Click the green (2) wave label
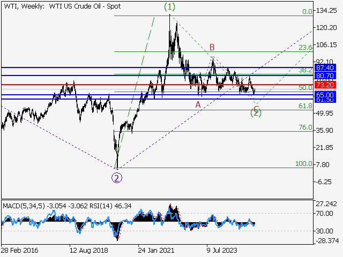Viewport: 343px width, 257px height. [x=256, y=112]
